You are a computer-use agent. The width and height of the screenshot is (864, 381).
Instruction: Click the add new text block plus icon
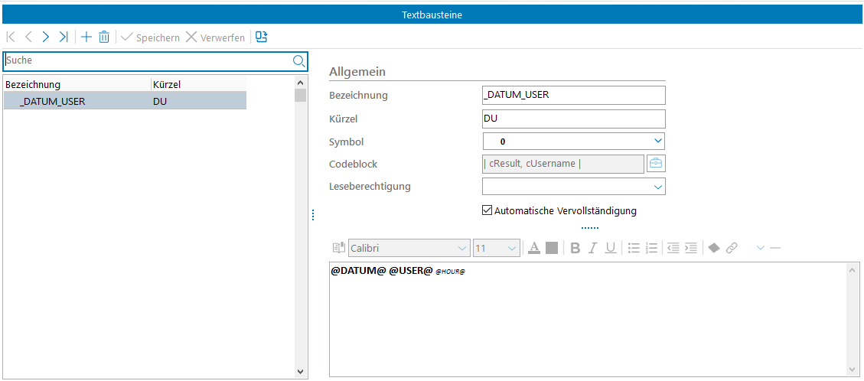[86, 37]
